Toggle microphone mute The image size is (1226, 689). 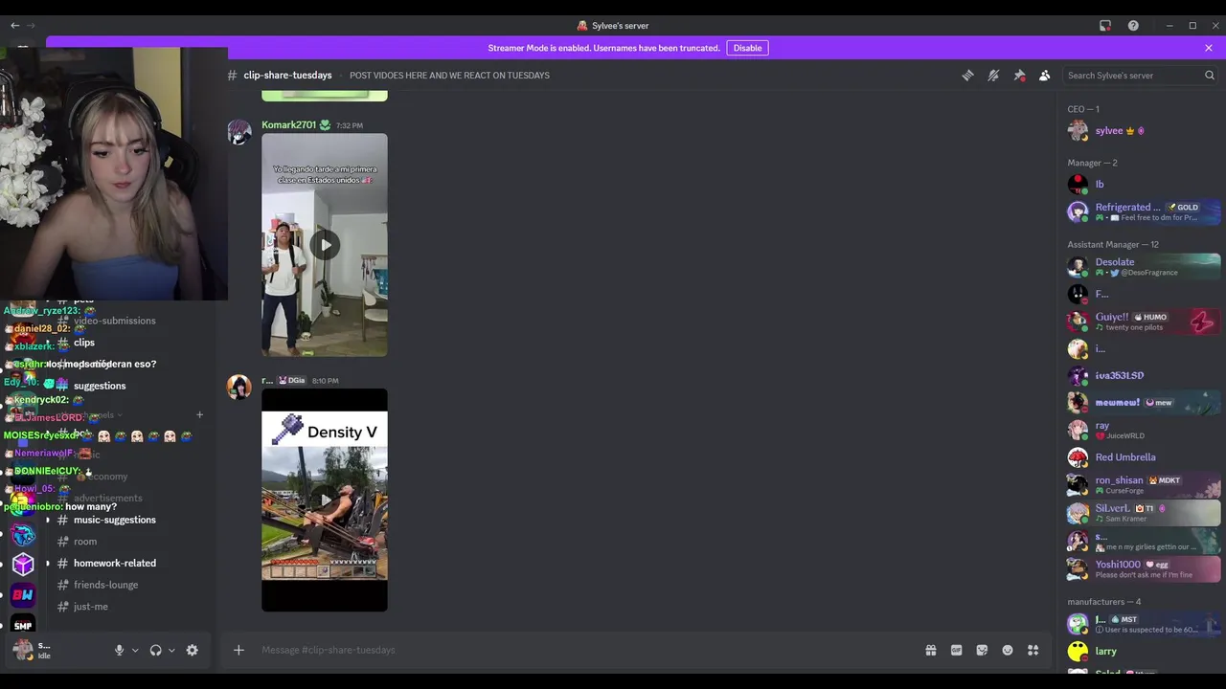pyautogui.click(x=119, y=650)
